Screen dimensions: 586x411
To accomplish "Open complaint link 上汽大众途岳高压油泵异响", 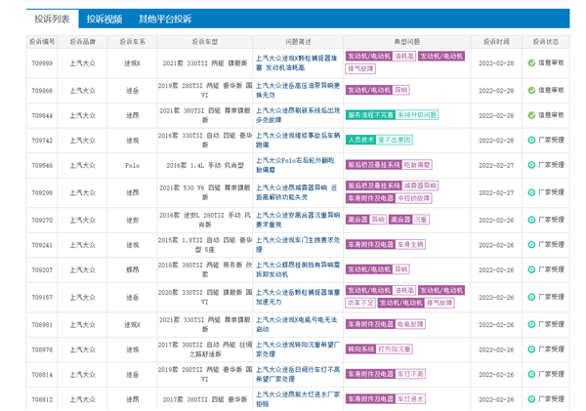I will (x=298, y=91).
